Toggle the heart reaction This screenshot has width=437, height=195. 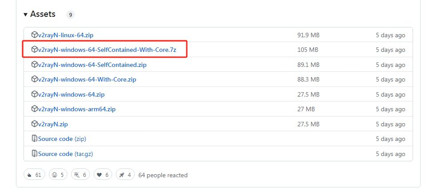pos(102,175)
